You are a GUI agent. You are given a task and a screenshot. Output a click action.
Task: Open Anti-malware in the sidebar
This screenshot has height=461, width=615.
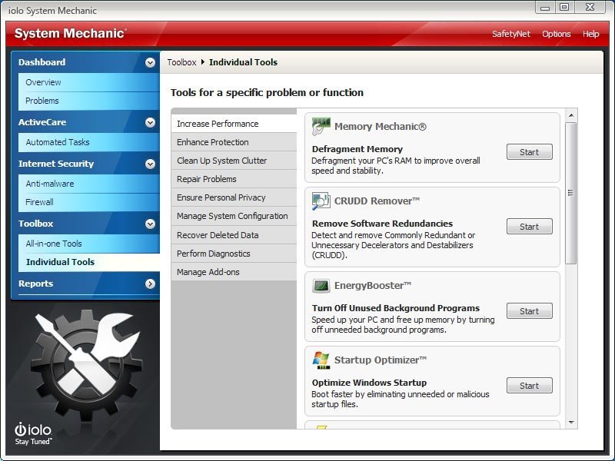point(50,184)
